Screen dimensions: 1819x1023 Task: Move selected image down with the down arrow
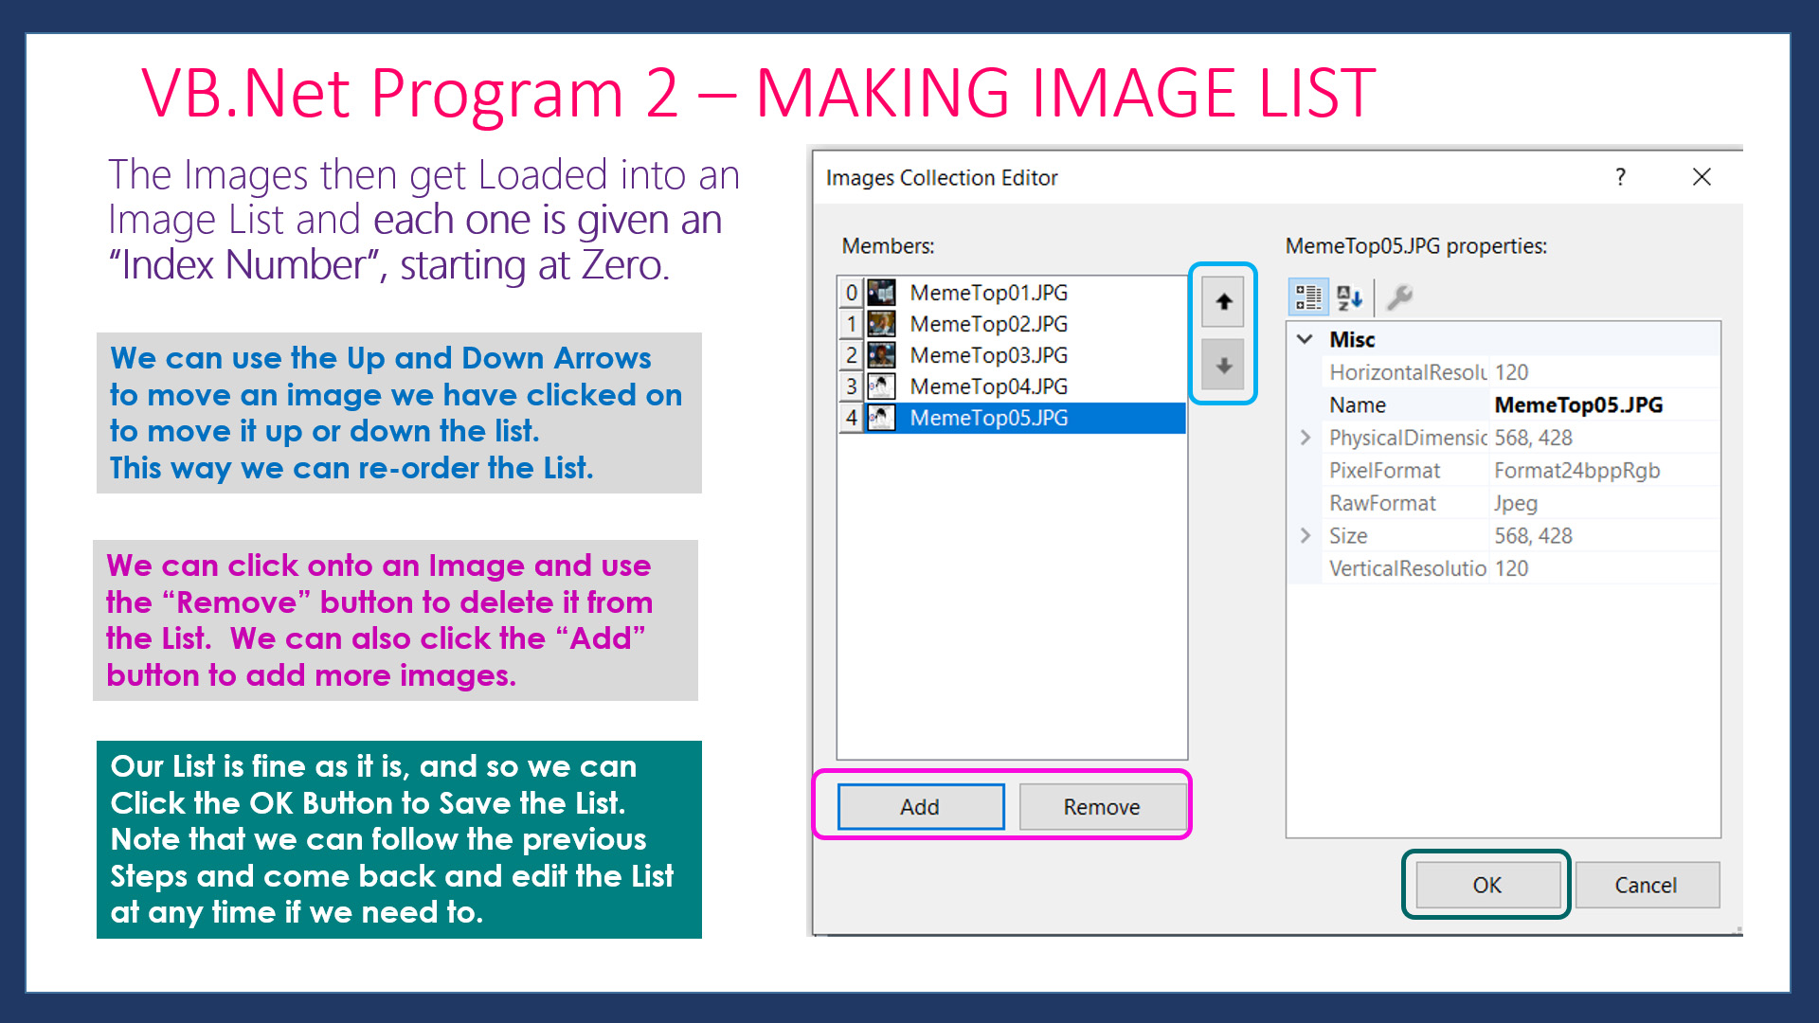tap(1223, 366)
